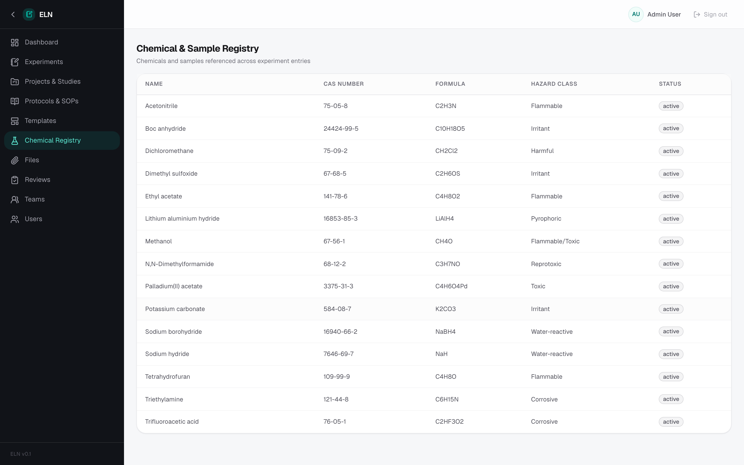
Task: Open the Users label in sidebar
Action: tap(34, 219)
